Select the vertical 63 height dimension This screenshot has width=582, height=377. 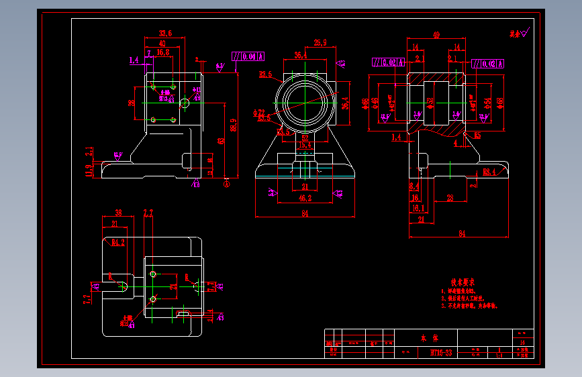coord(221,141)
